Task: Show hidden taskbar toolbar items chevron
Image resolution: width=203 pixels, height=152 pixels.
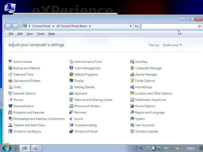Action: (x=148, y=147)
